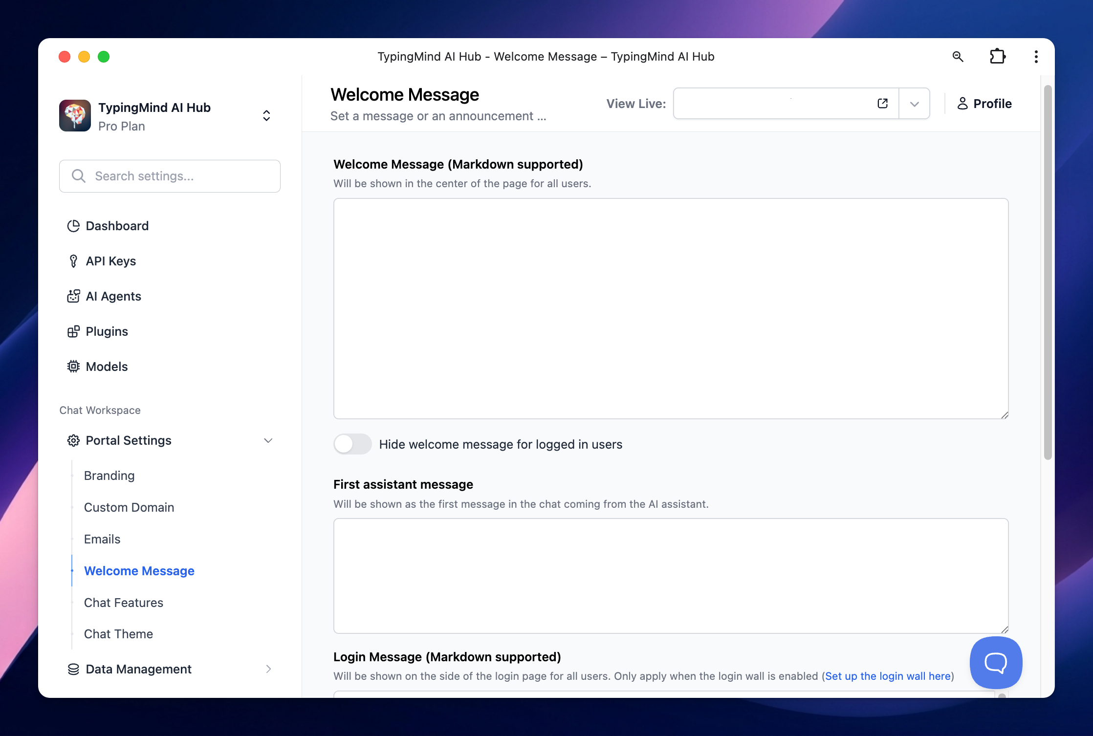Collapse the Portal Settings section chevron
1093x736 pixels.
(268, 441)
